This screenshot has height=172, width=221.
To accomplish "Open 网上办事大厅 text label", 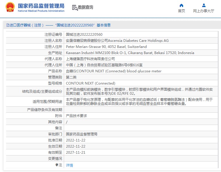I will click(204, 11).
